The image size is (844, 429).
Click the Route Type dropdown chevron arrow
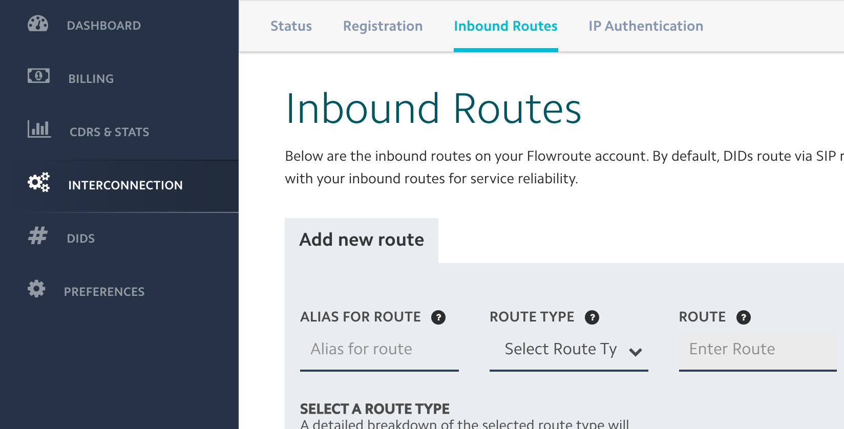pyautogui.click(x=636, y=352)
